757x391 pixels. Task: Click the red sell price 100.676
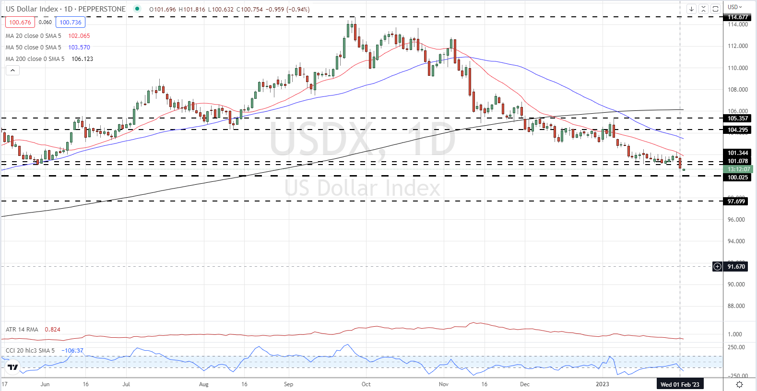(x=20, y=22)
